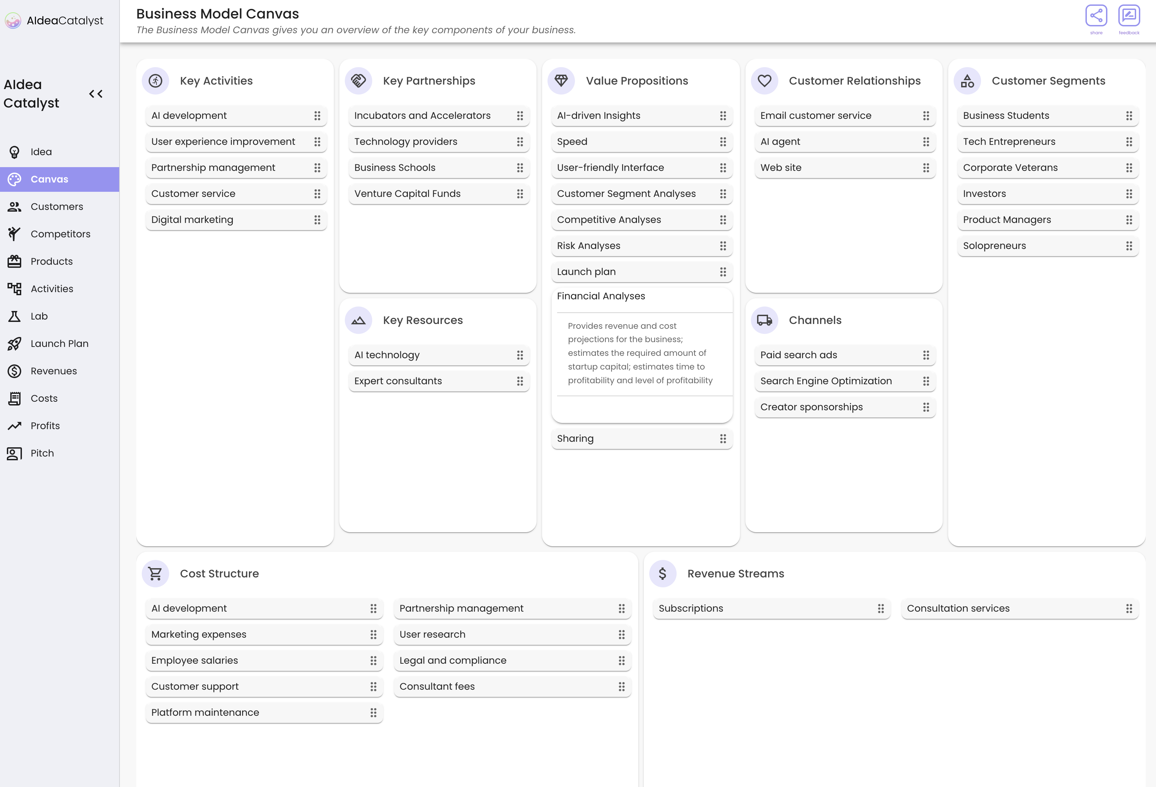This screenshot has width=1156, height=787.
Task: Open Activities using its sidebar icon
Action: pos(14,289)
